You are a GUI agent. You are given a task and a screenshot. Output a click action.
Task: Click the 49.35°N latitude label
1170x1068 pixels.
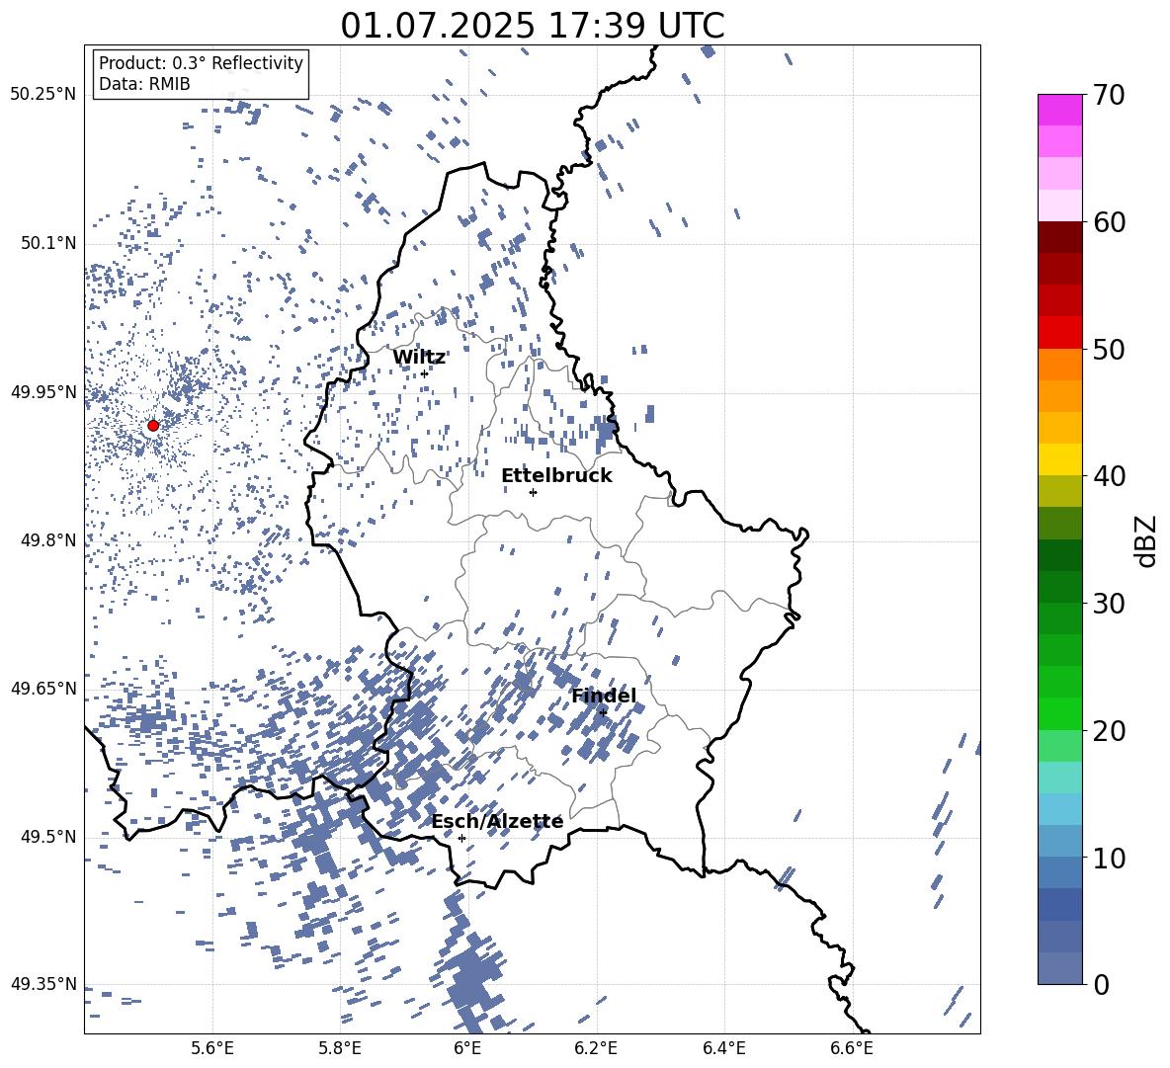click(43, 984)
